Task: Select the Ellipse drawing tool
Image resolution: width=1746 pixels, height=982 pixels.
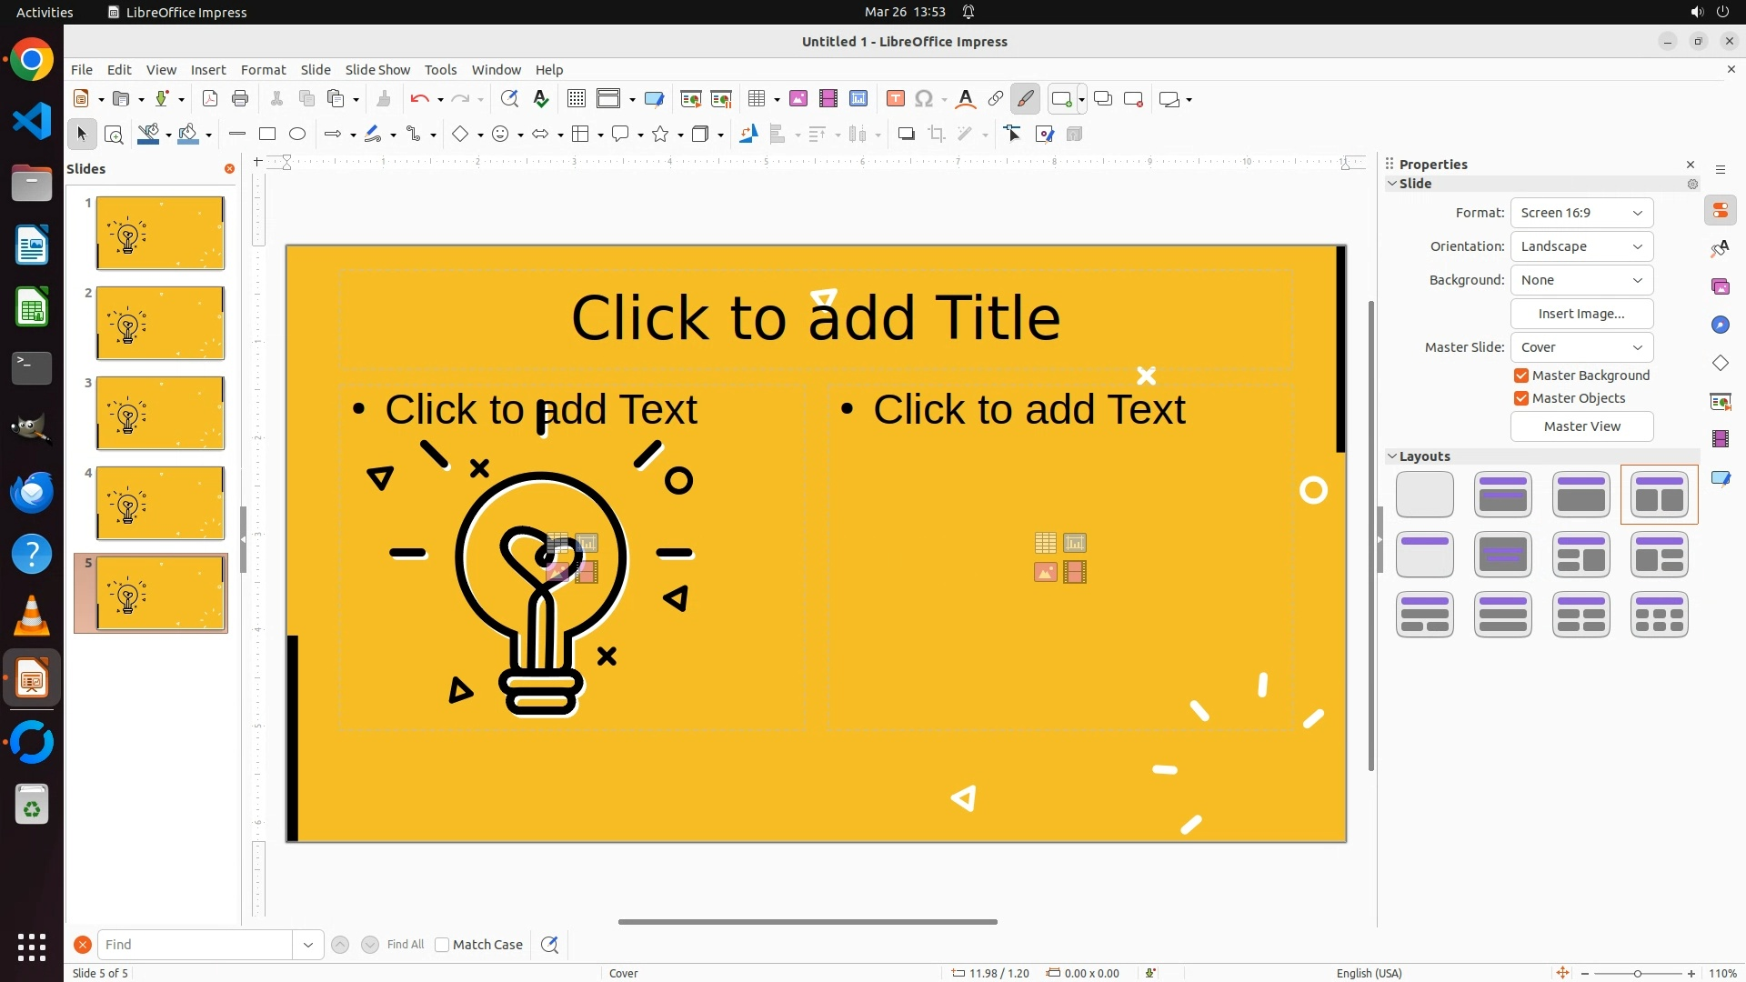Action: 297,135
